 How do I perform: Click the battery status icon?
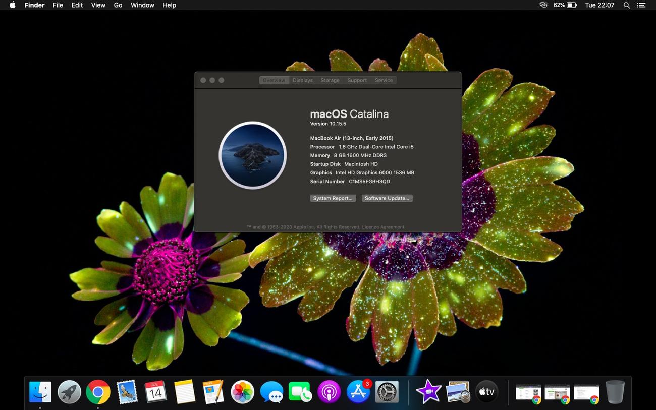[x=572, y=5]
